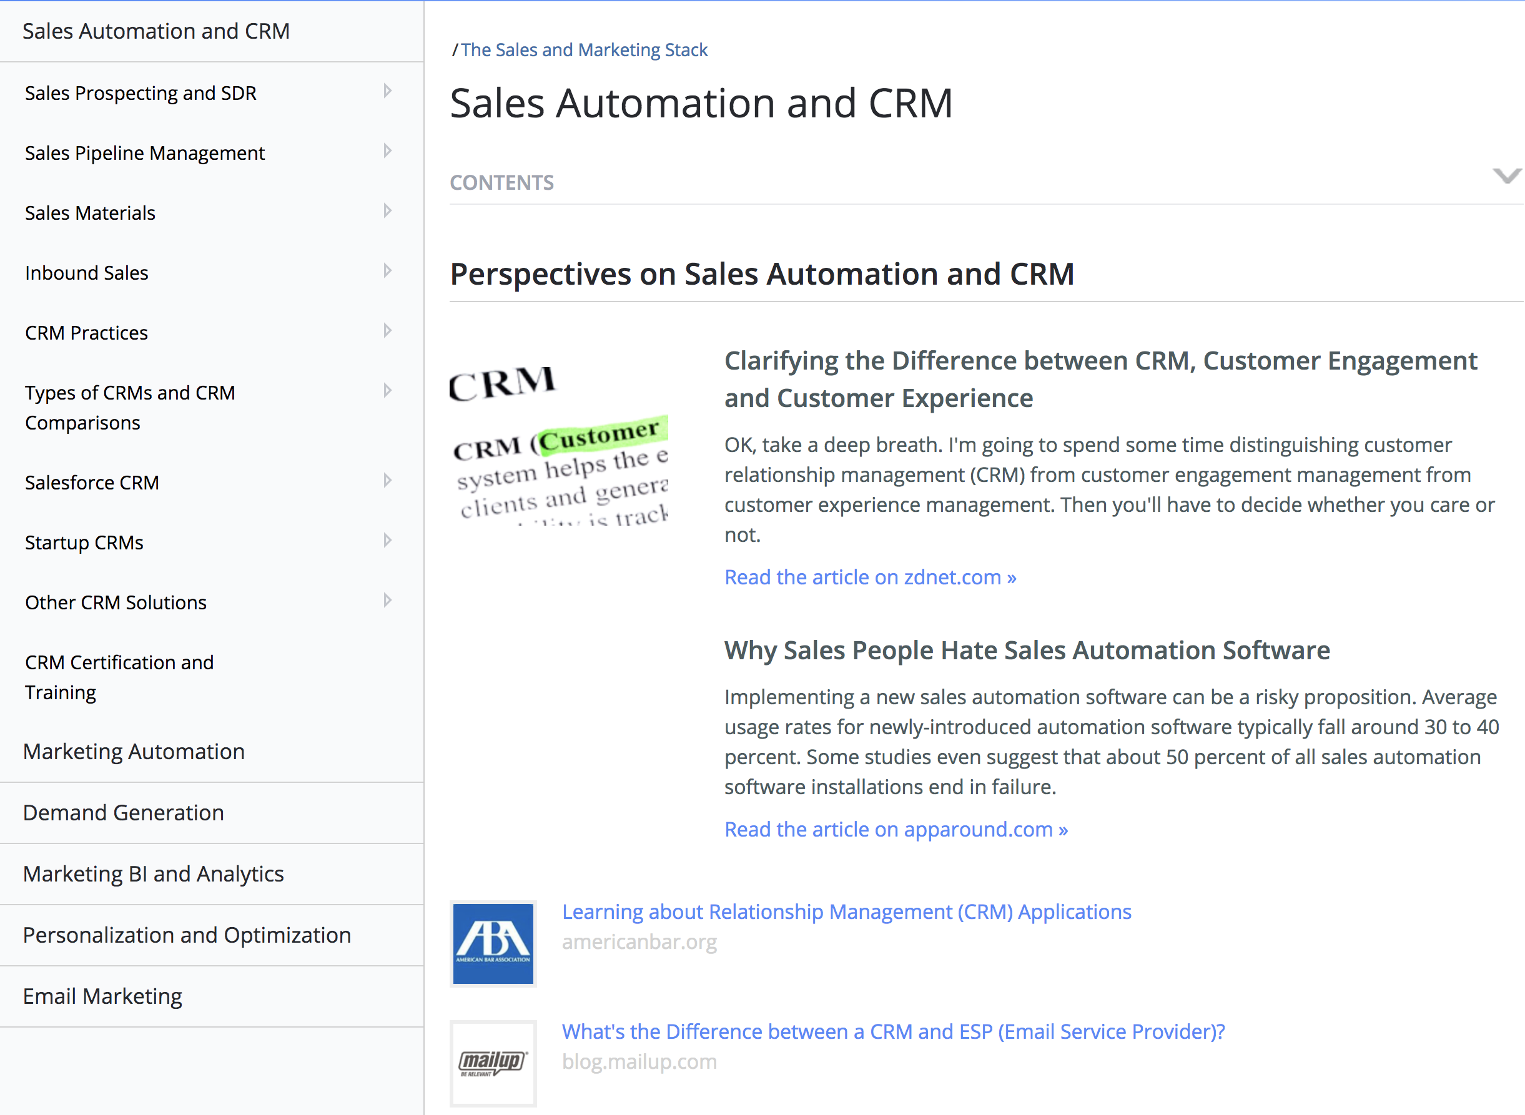Click the American Bar Association logo
The width and height of the screenshot is (1525, 1115).
(493, 943)
